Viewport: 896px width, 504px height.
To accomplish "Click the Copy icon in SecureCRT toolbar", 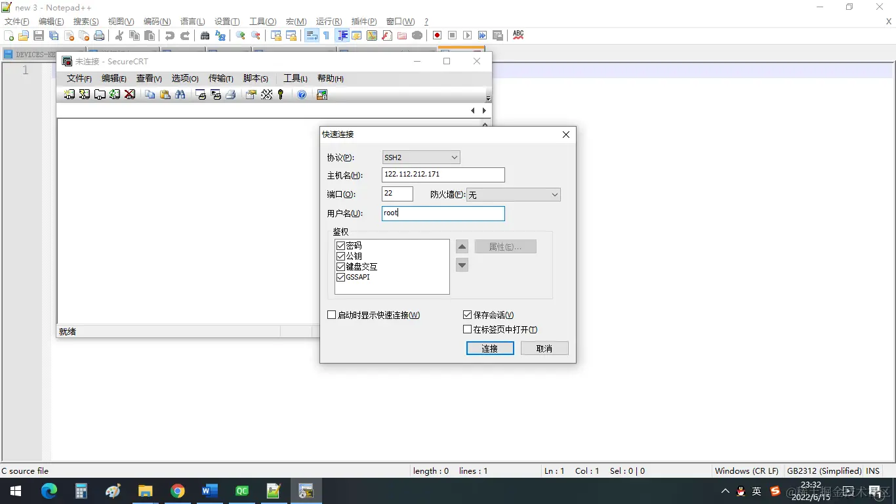I will (x=150, y=94).
